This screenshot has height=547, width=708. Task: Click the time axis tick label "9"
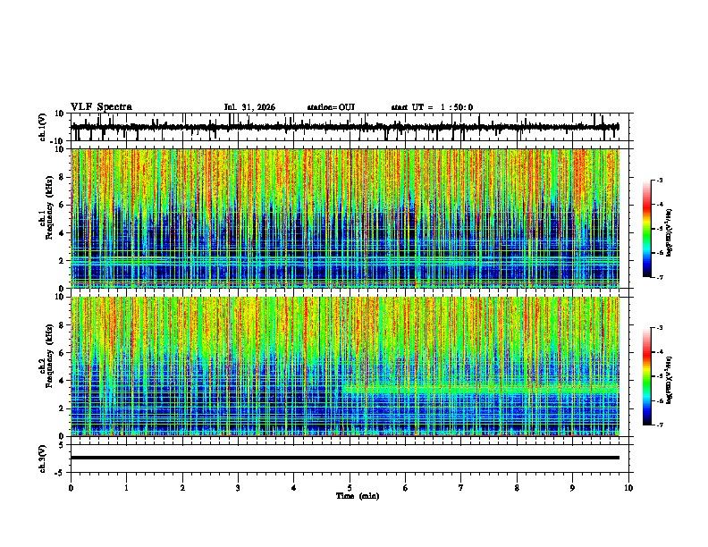tap(572, 488)
